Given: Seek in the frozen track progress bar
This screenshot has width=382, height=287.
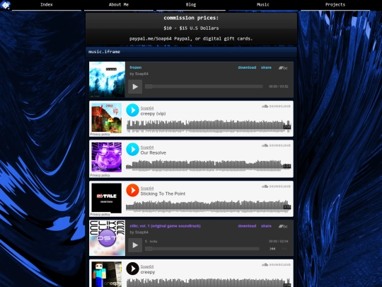Looking at the screenshot, I should pyautogui.click(x=204, y=86).
